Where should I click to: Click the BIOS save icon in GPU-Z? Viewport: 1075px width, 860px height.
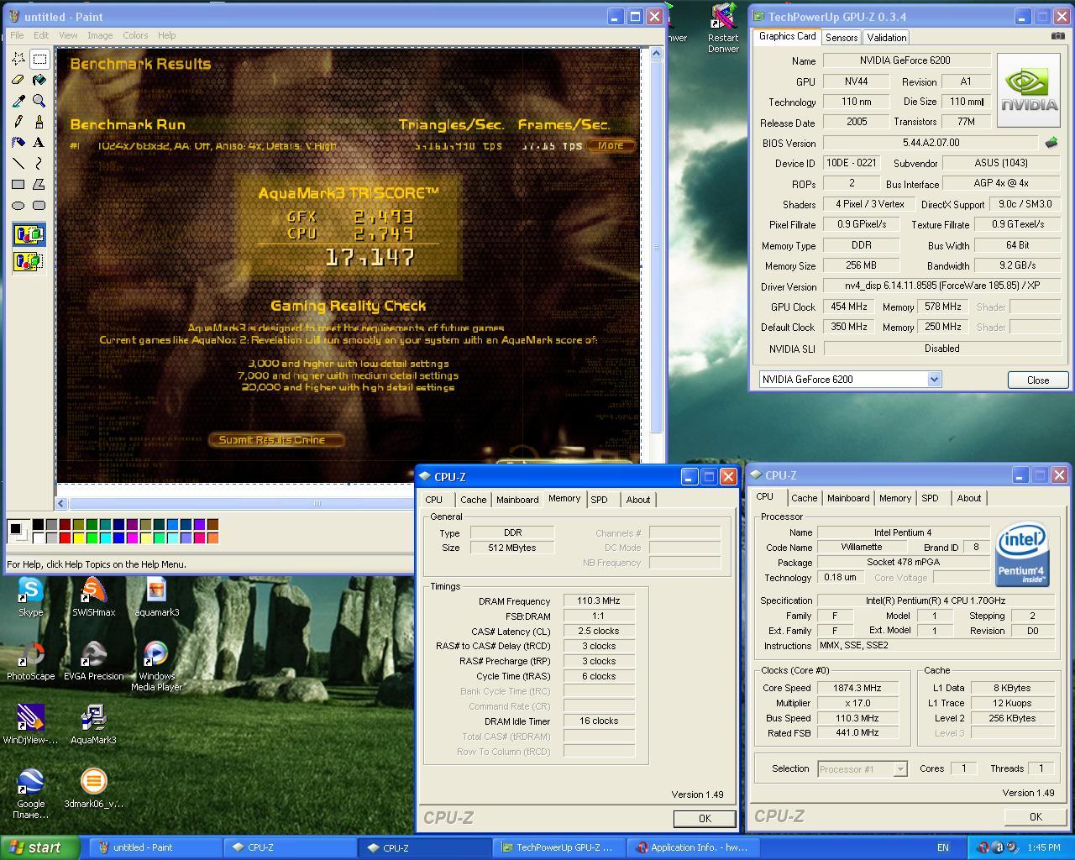tap(1051, 143)
